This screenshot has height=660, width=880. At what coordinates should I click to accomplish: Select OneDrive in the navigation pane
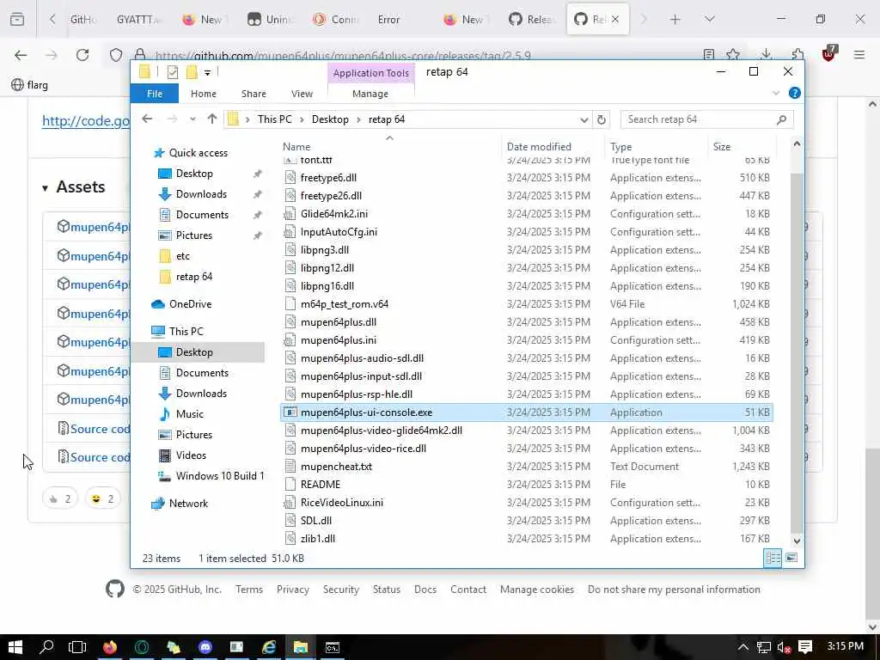190,304
